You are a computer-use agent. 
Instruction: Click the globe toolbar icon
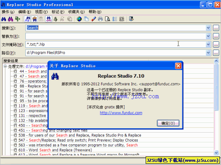point(79,19)
